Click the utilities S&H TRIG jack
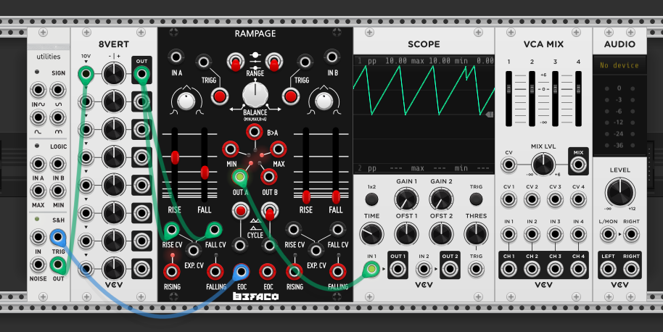Viewport: 663px width, 332px height. (58, 237)
